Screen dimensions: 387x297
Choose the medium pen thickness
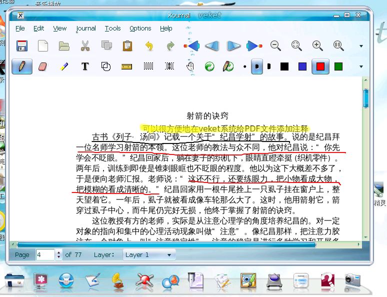[x=256, y=66]
